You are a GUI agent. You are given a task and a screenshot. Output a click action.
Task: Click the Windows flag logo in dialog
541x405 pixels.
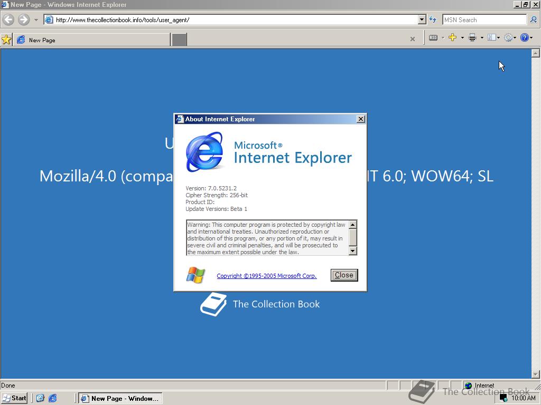195,275
